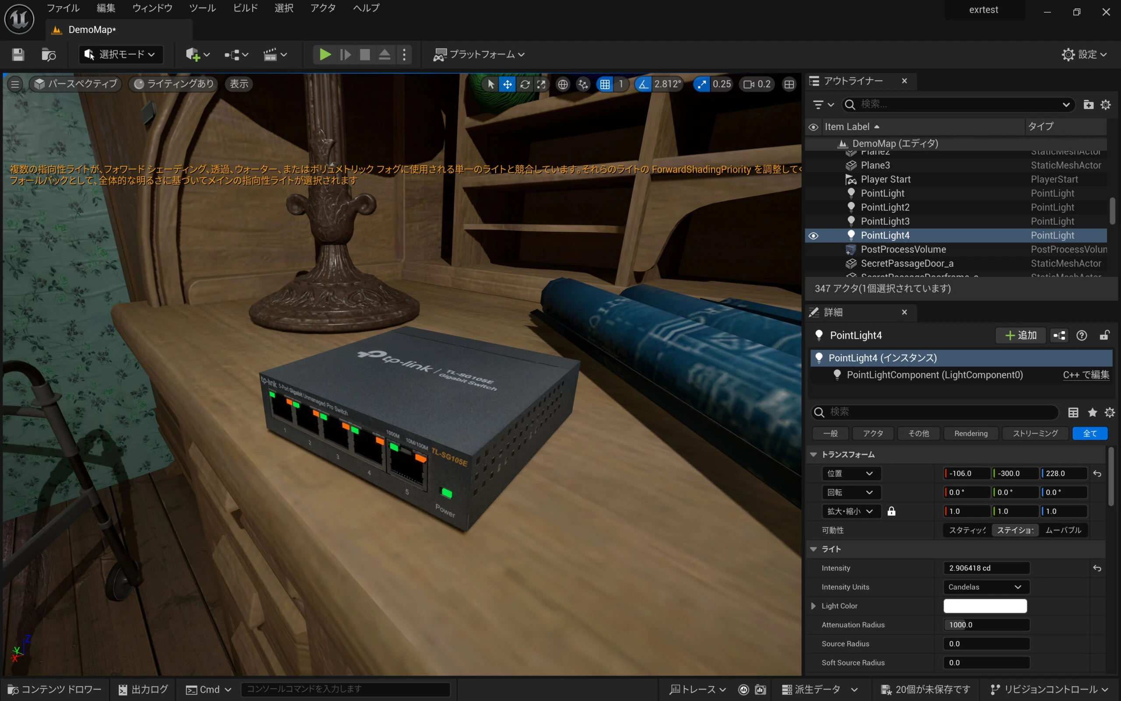Toggle PointLight4 visibility eye icon
This screenshot has width=1121, height=701.
click(x=814, y=236)
